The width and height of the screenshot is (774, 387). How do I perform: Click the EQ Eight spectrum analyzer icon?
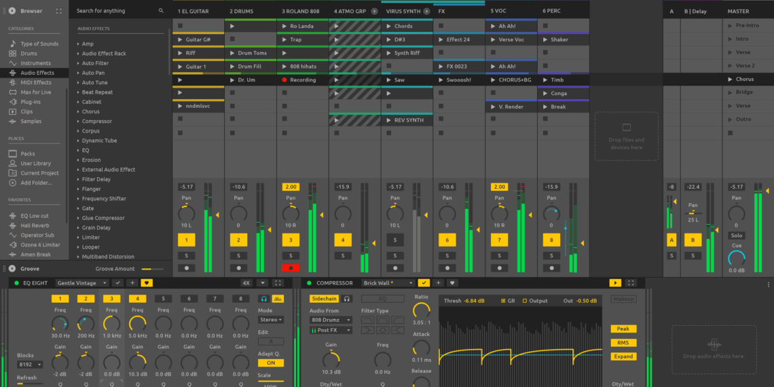[277, 299]
